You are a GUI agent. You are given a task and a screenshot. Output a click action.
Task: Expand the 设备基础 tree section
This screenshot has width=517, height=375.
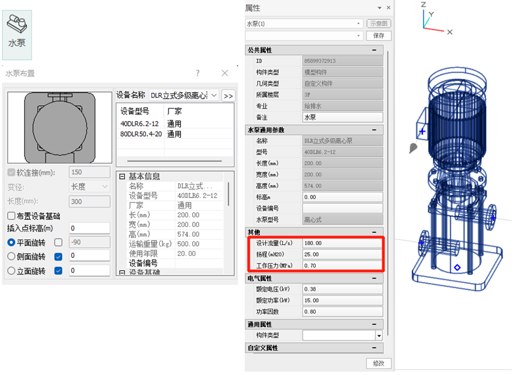(x=122, y=273)
